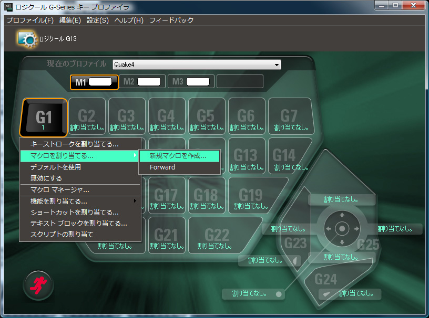Choose 新規マクロを作成 from submenu

(179, 156)
